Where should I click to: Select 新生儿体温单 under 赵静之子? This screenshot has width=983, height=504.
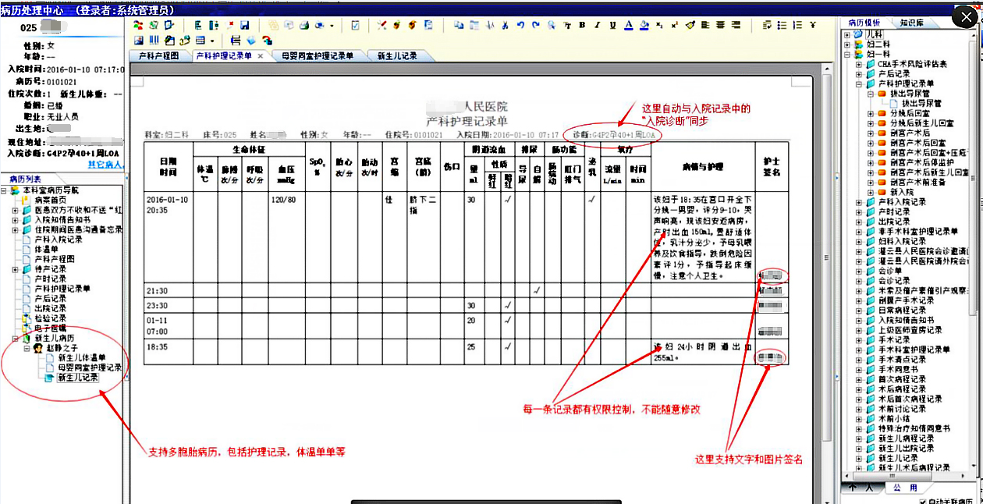click(x=82, y=358)
